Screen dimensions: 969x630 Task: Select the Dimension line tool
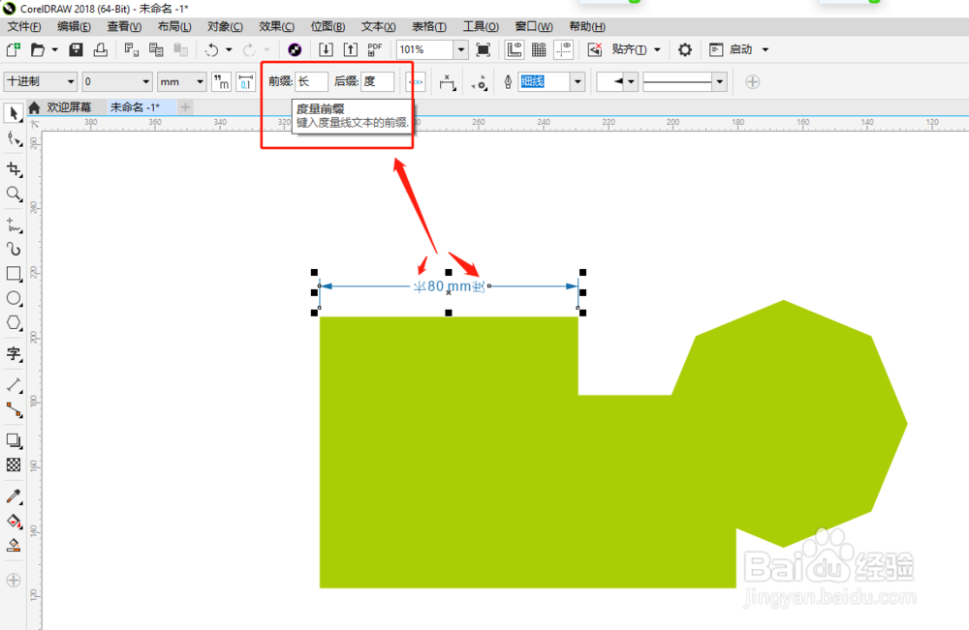pos(14,385)
